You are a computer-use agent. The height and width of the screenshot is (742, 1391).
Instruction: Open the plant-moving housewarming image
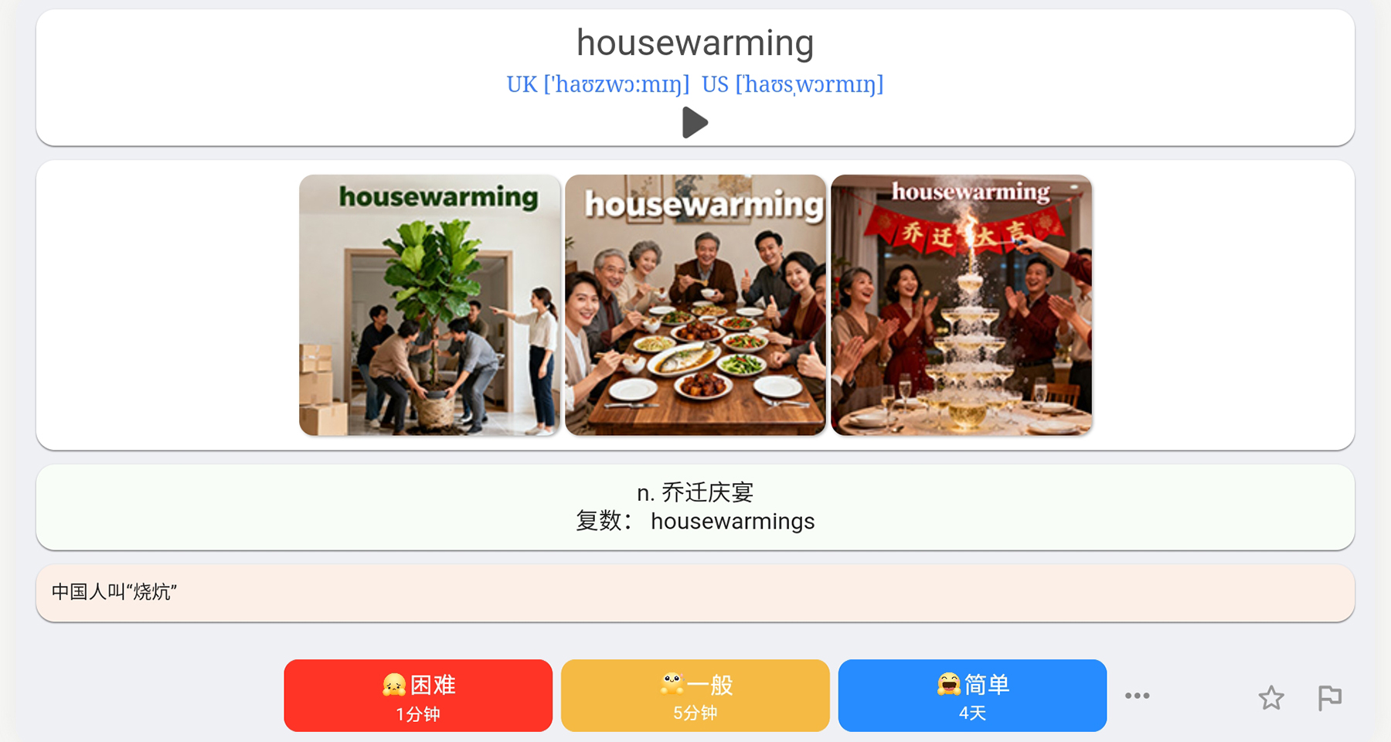click(x=430, y=305)
